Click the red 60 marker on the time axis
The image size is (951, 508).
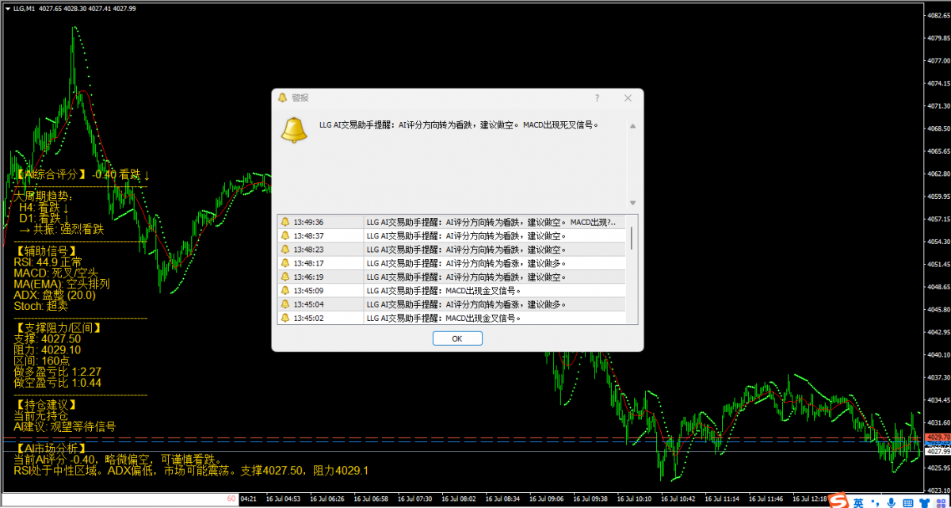[231, 499]
